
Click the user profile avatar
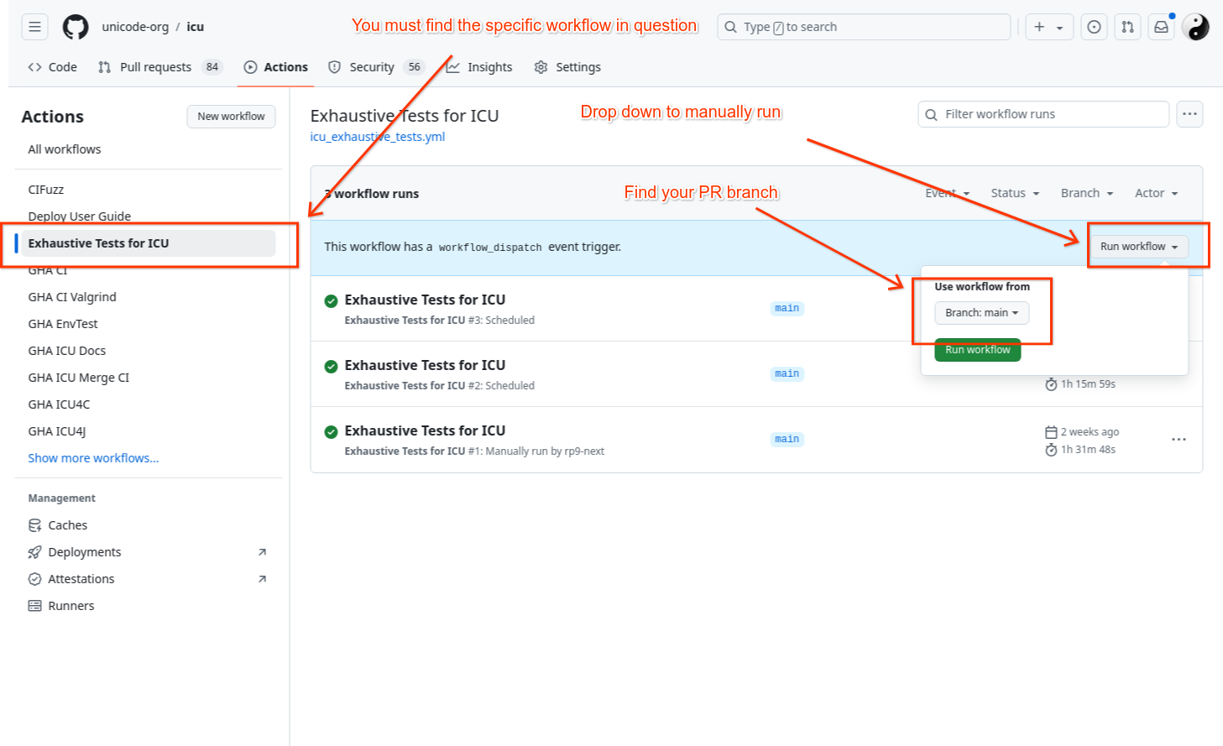[1195, 27]
